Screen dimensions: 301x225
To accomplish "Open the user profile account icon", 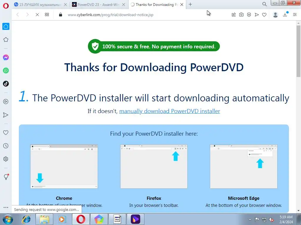I will pyautogui.click(x=275, y=15).
